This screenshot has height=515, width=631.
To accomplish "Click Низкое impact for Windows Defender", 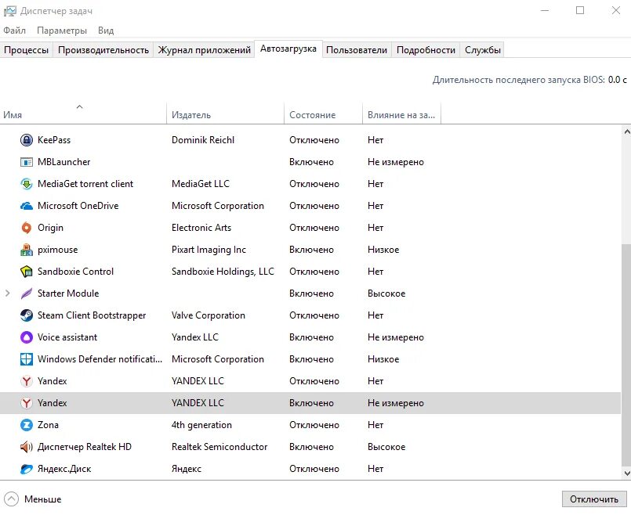I will coord(383,359).
